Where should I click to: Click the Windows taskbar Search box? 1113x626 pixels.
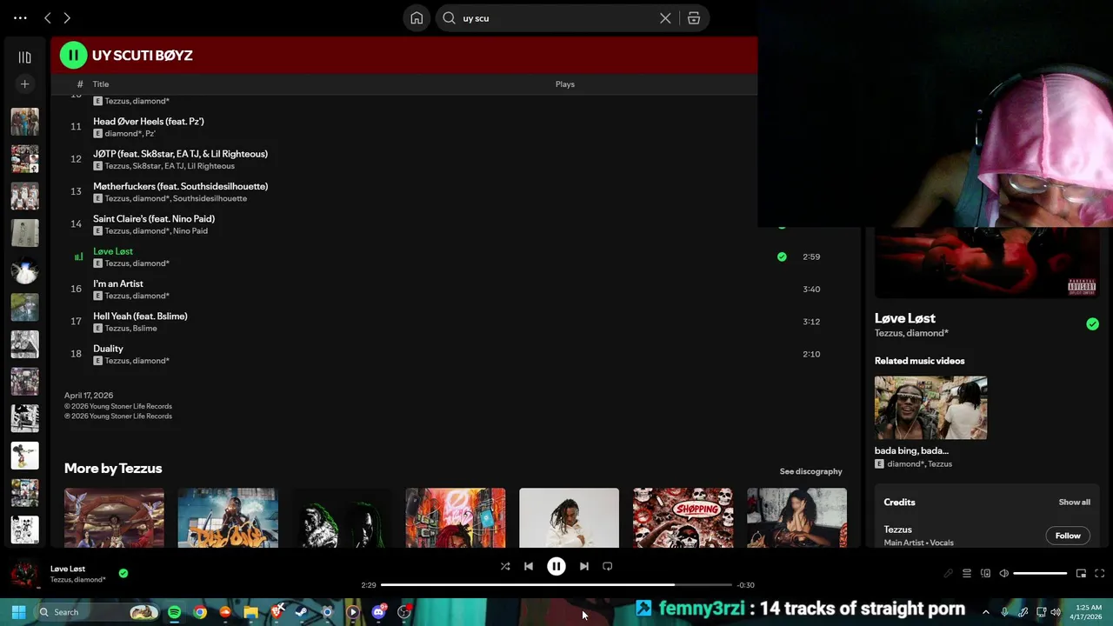(97, 612)
